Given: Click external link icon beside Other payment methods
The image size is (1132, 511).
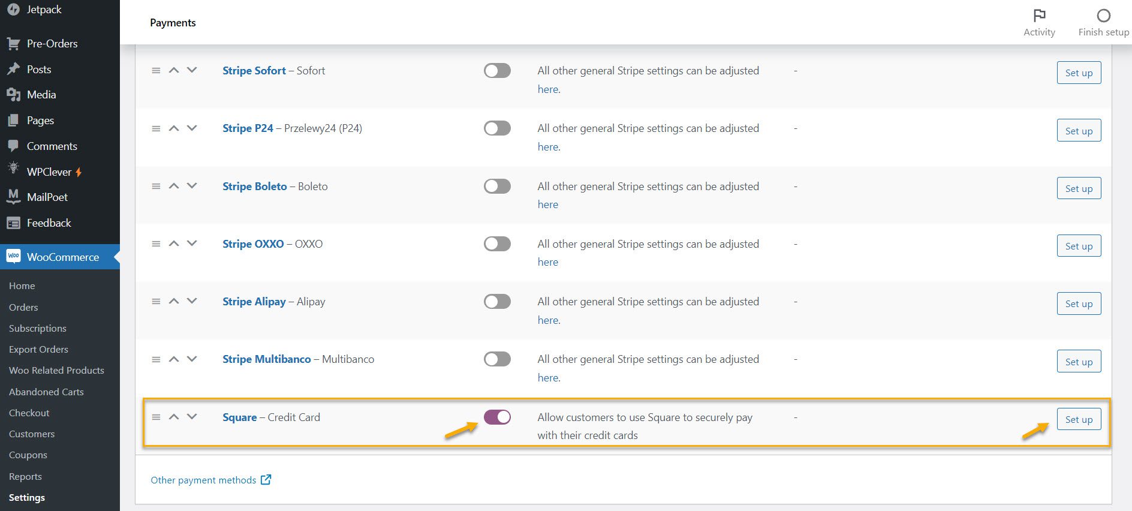Looking at the screenshot, I should pos(266,479).
